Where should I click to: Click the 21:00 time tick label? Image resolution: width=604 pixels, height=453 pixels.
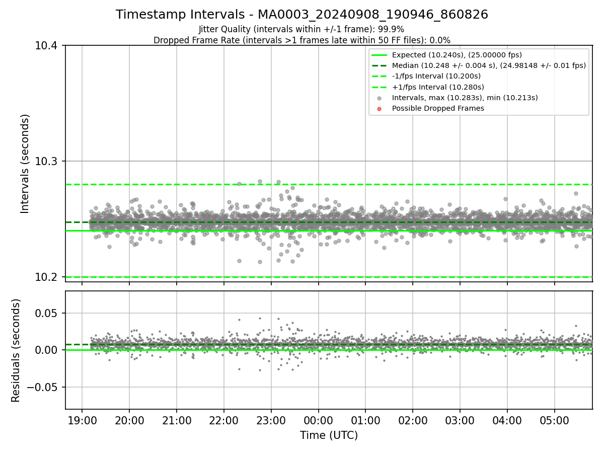coord(177,420)
